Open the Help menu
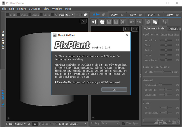This screenshot has width=182, height=127. [68, 9]
